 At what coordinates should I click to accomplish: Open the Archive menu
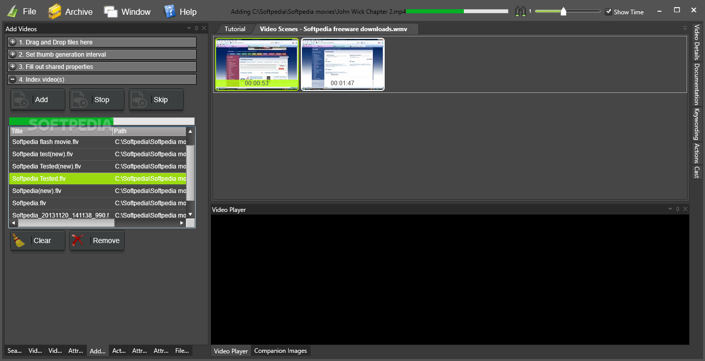(70, 11)
